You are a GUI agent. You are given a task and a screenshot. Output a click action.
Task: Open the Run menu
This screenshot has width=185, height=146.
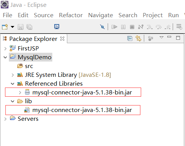[x=173, y=15]
